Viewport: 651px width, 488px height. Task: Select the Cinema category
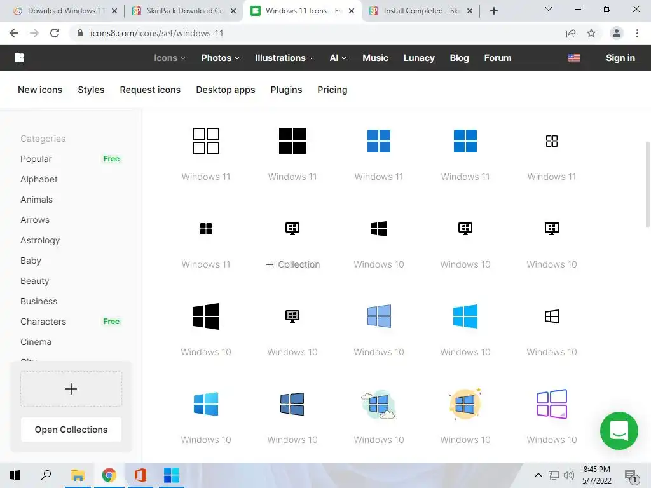(36, 342)
